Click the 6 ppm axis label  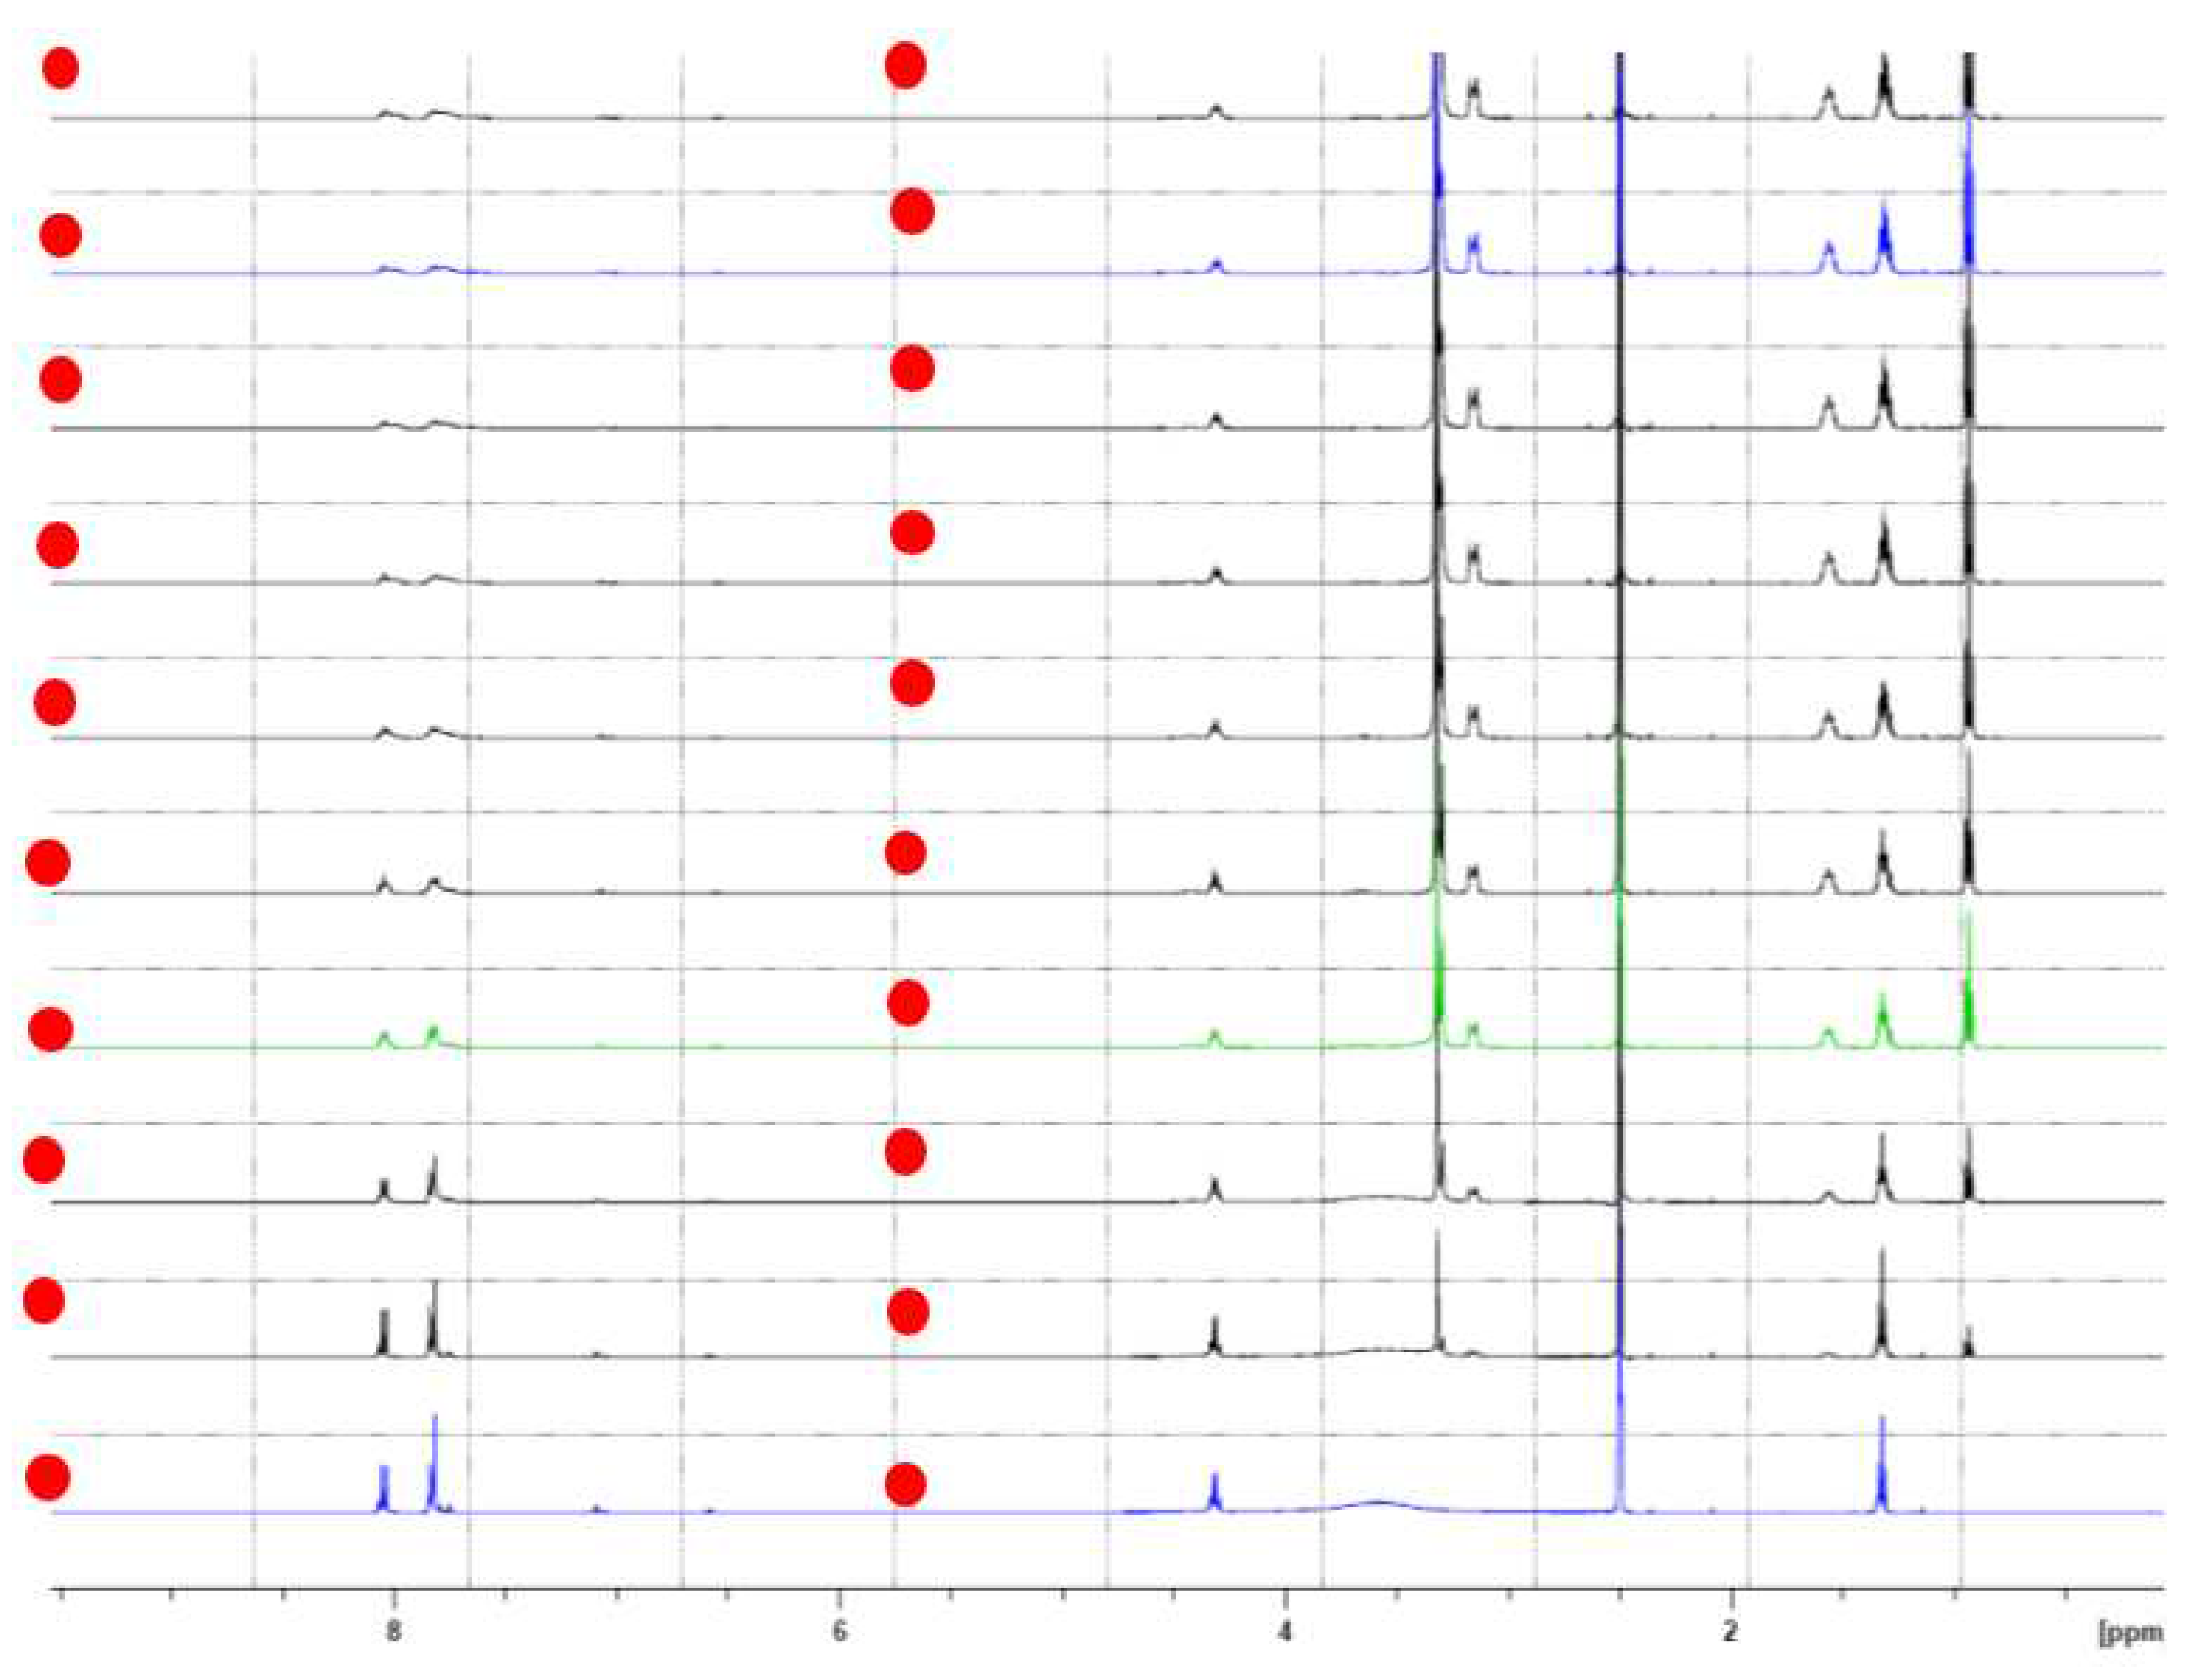click(x=839, y=1631)
